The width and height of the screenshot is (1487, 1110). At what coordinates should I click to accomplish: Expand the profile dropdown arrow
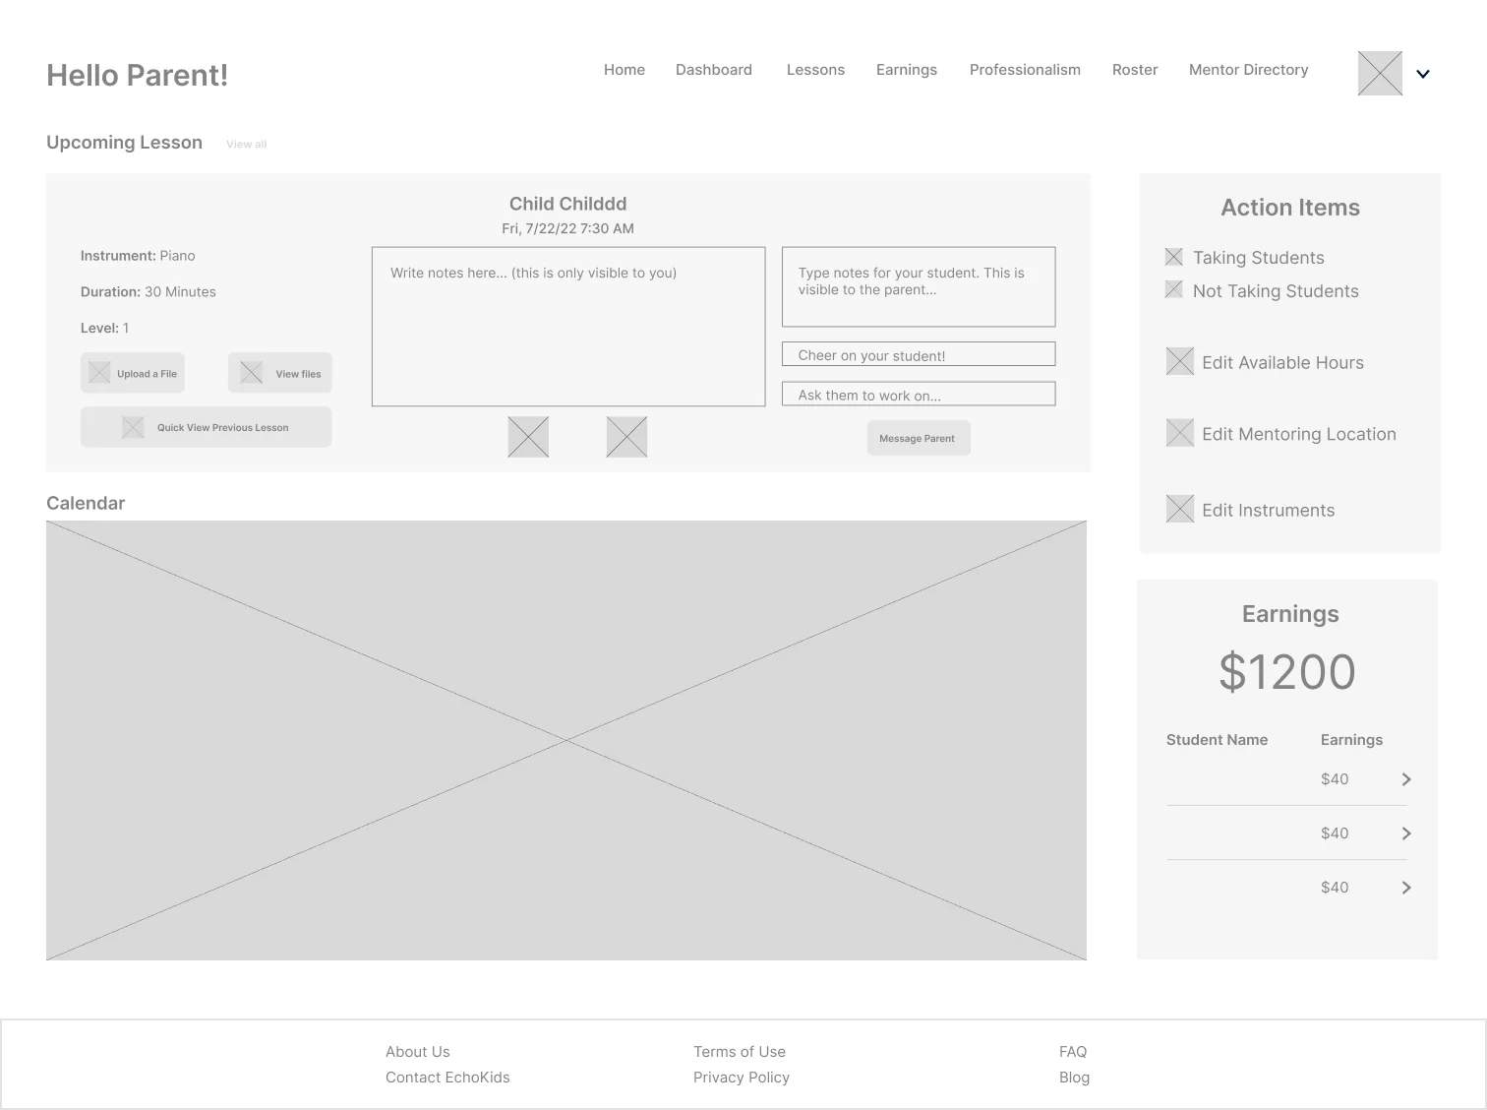coord(1423,74)
